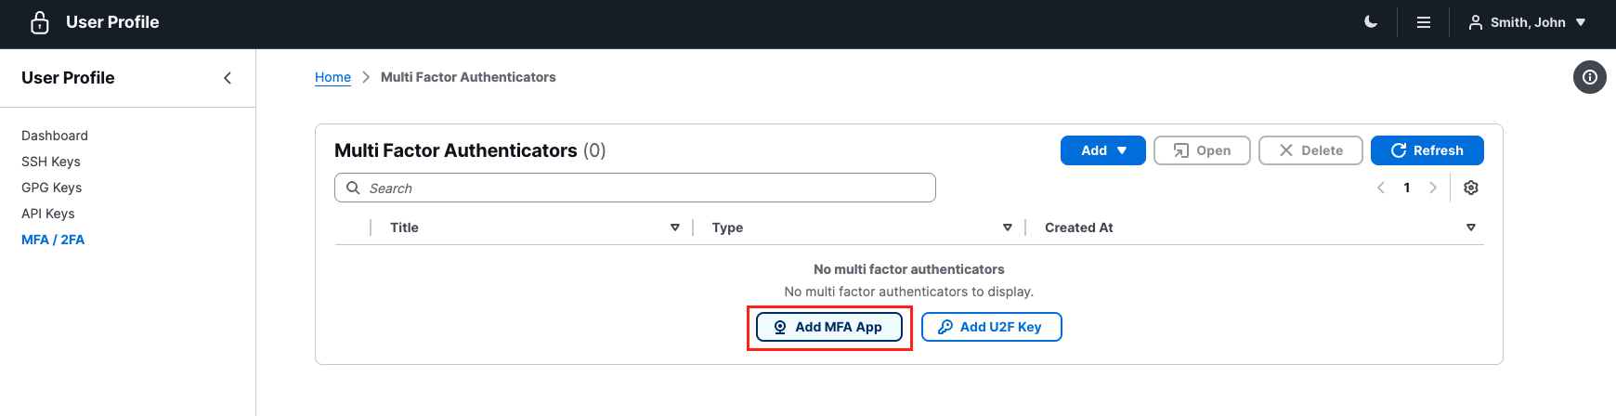Collapse the User Profile sidebar
The image size is (1616, 416).
[228, 78]
